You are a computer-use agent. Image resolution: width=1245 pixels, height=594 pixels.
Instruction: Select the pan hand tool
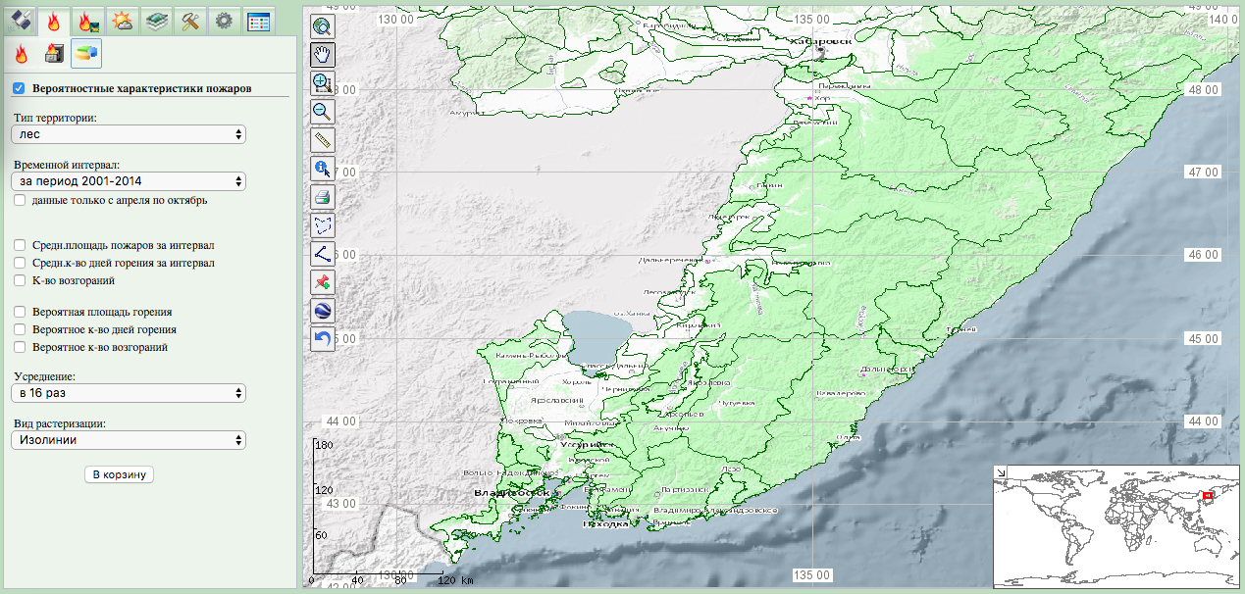(323, 56)
